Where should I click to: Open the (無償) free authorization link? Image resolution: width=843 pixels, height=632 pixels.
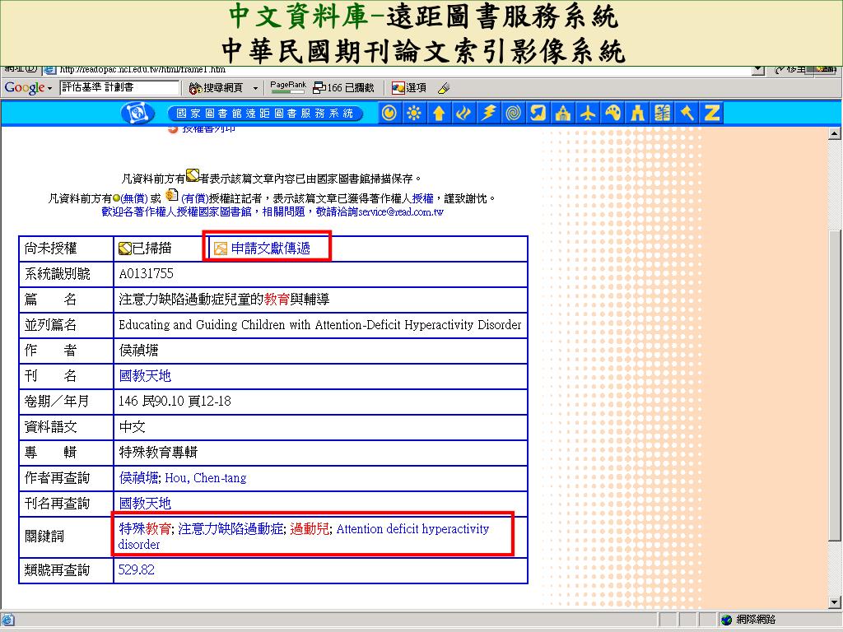pyautogui.click(x=134, y=198)
